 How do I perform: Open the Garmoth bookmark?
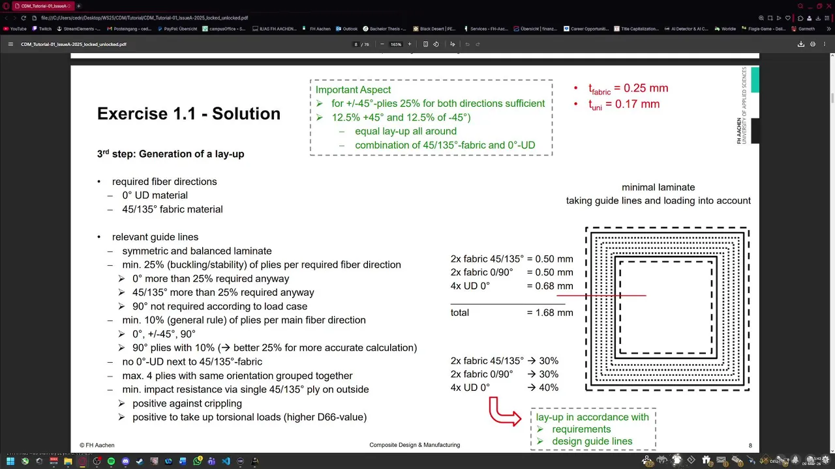pyautogui.click(x=803, y=29)
